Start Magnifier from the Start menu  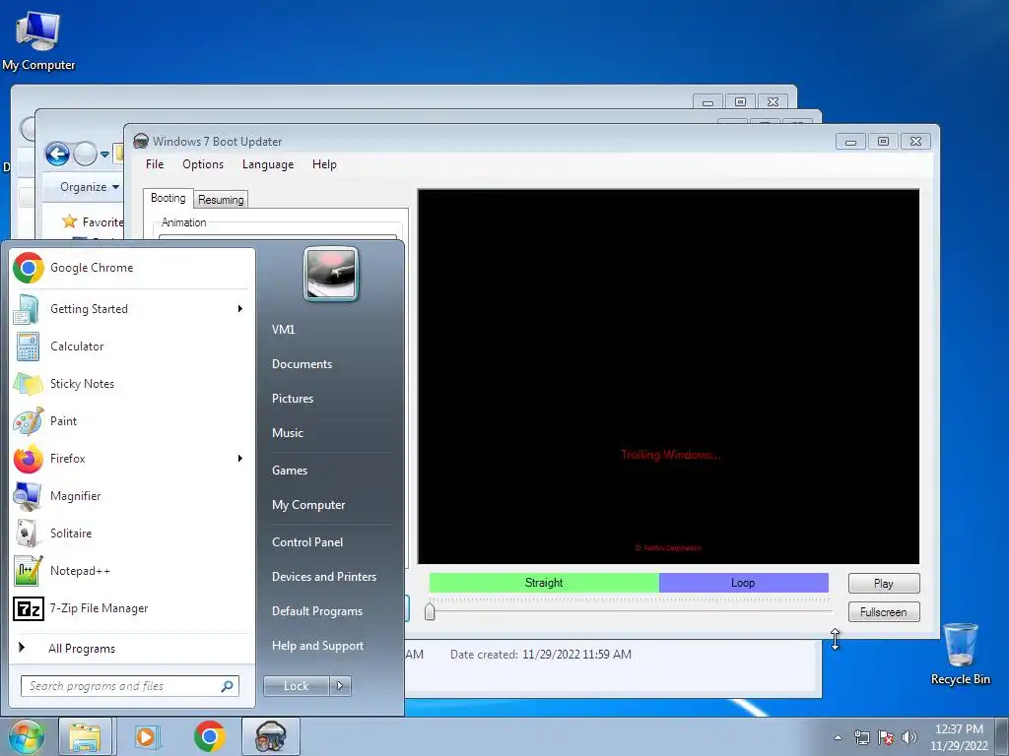coord(133,496)
